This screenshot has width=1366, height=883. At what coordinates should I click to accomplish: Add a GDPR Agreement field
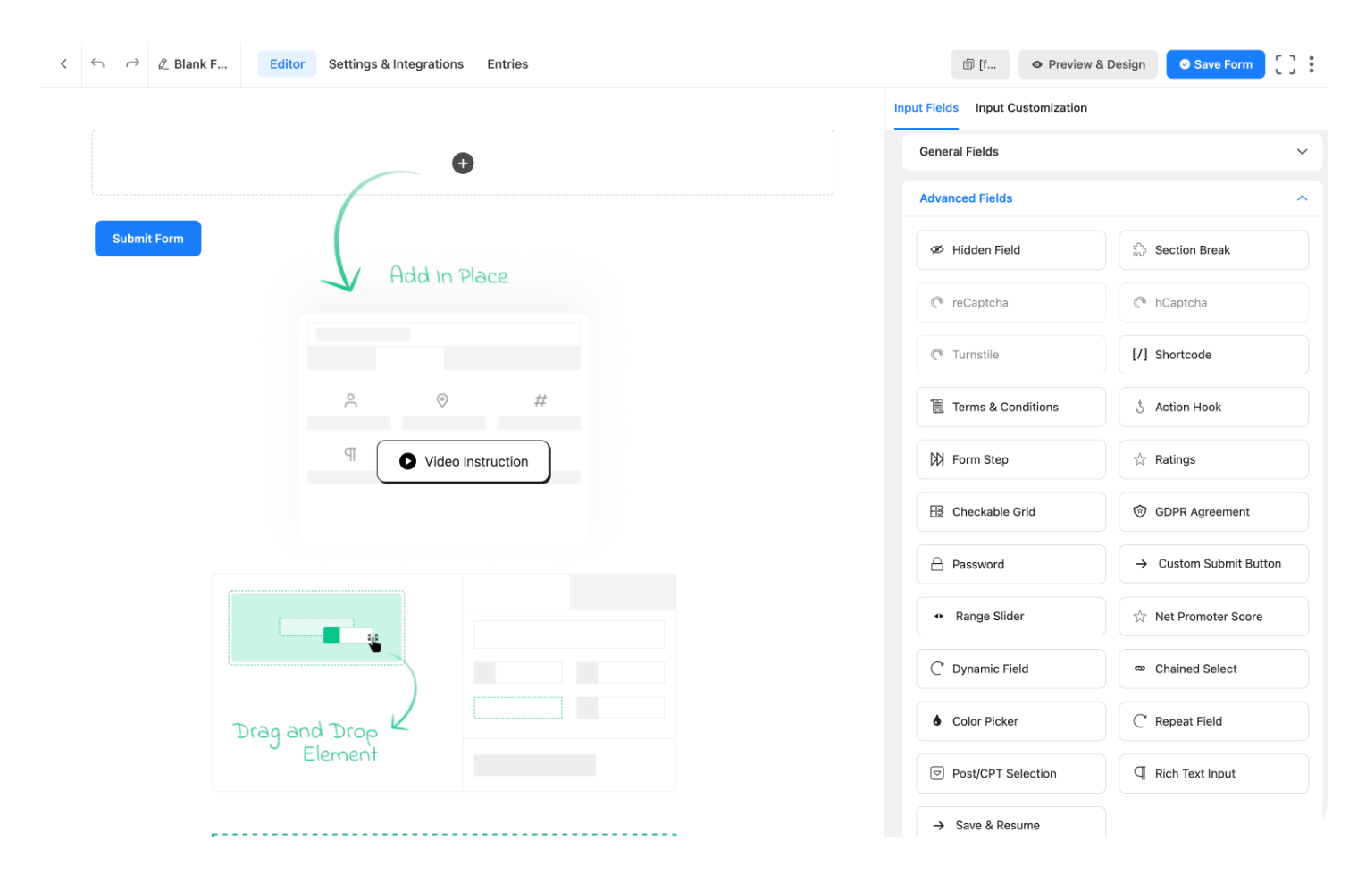coord(1213,511)
